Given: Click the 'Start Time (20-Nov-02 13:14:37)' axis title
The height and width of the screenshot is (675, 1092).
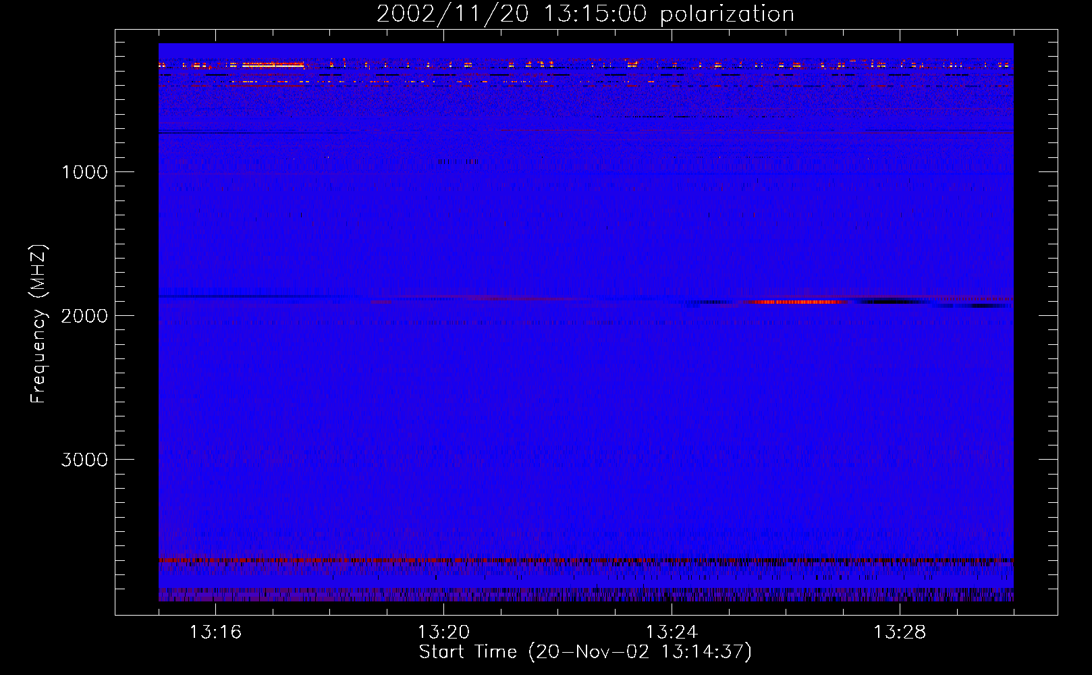Looking at the screenshot, I should click(585, 652).
